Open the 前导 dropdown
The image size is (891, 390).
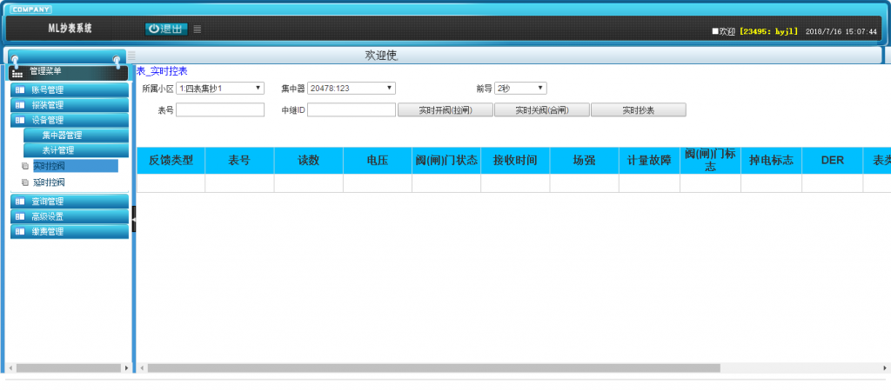point(520,88)
